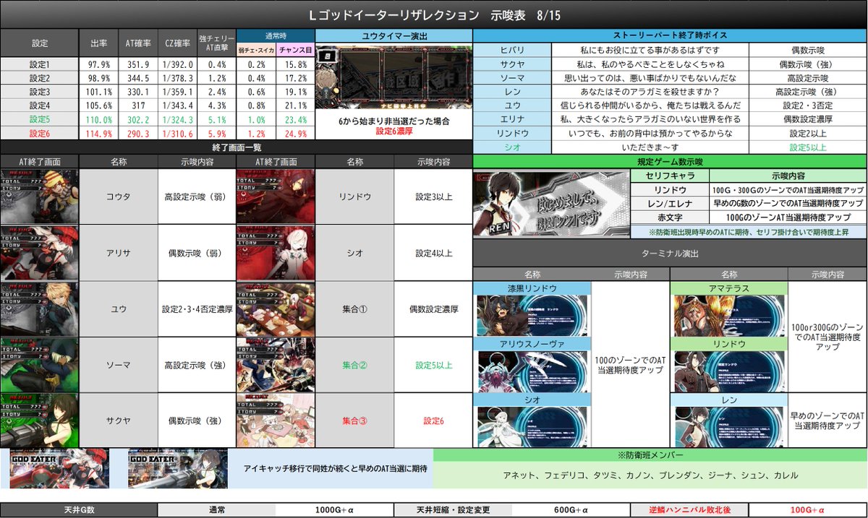Viewport: 868px width, 518px height.
Task: Click the 290.3 AT probability value
Action: [x=137, y=134]
